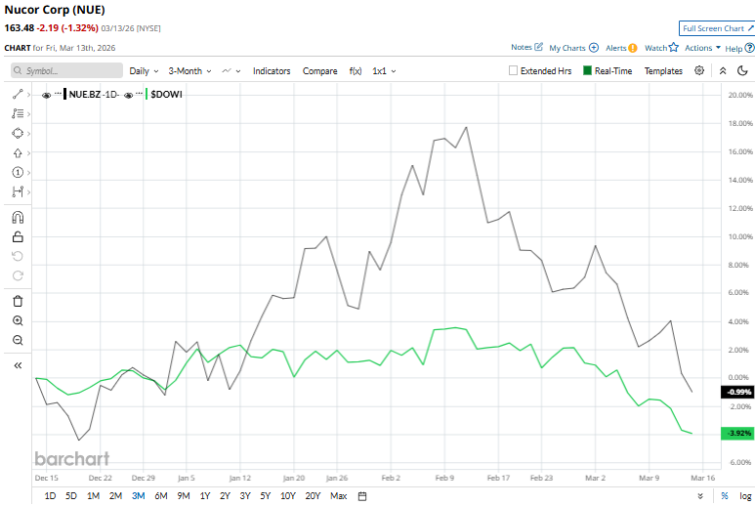Expand the double-down chevron near log
The image size is (755, 505).
tap(700, 496)
